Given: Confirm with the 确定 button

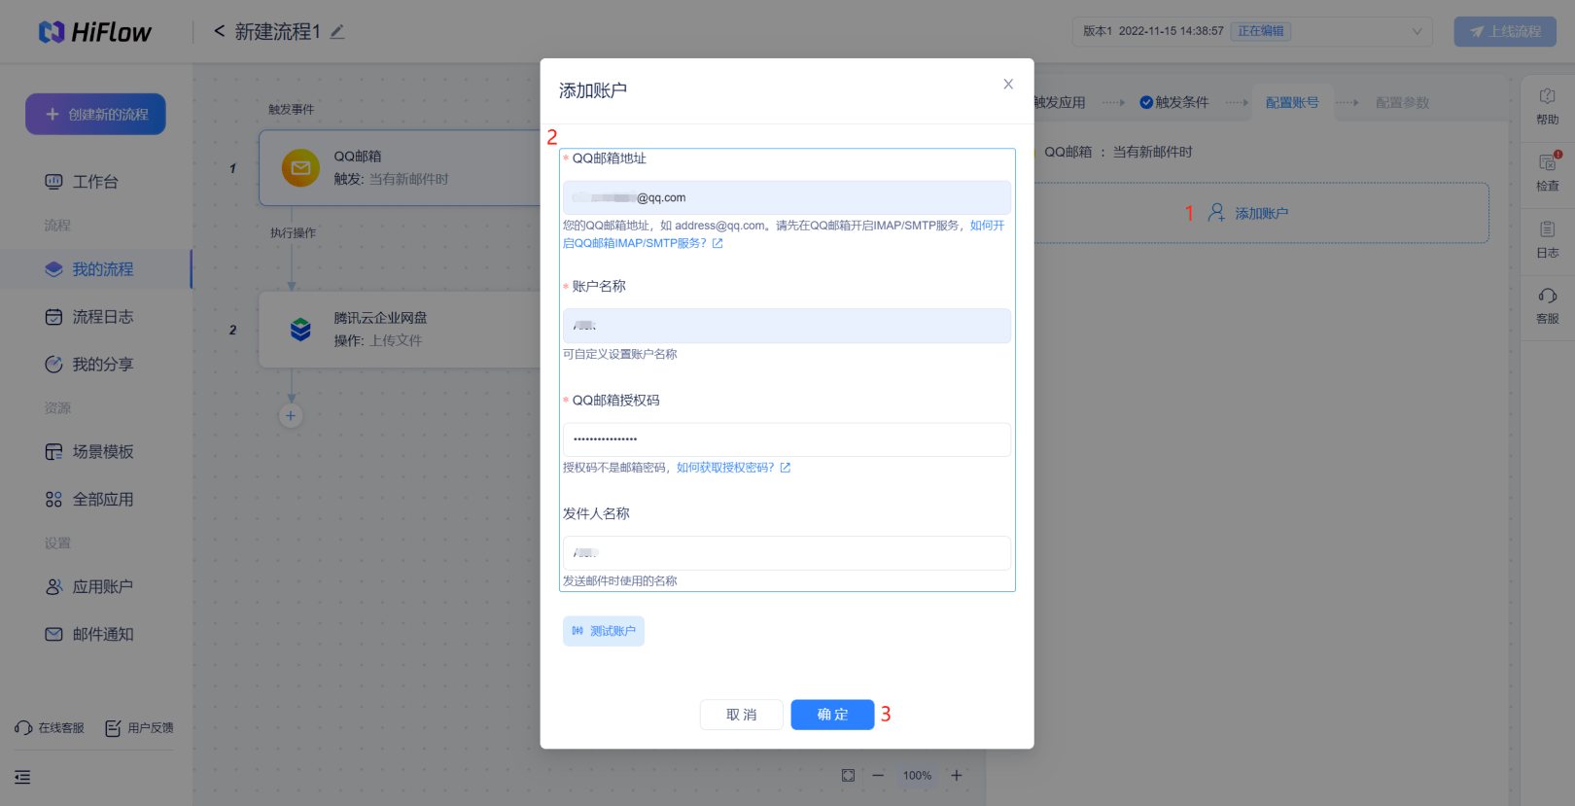Looking at the screenshot, I should tap(832, 715).
